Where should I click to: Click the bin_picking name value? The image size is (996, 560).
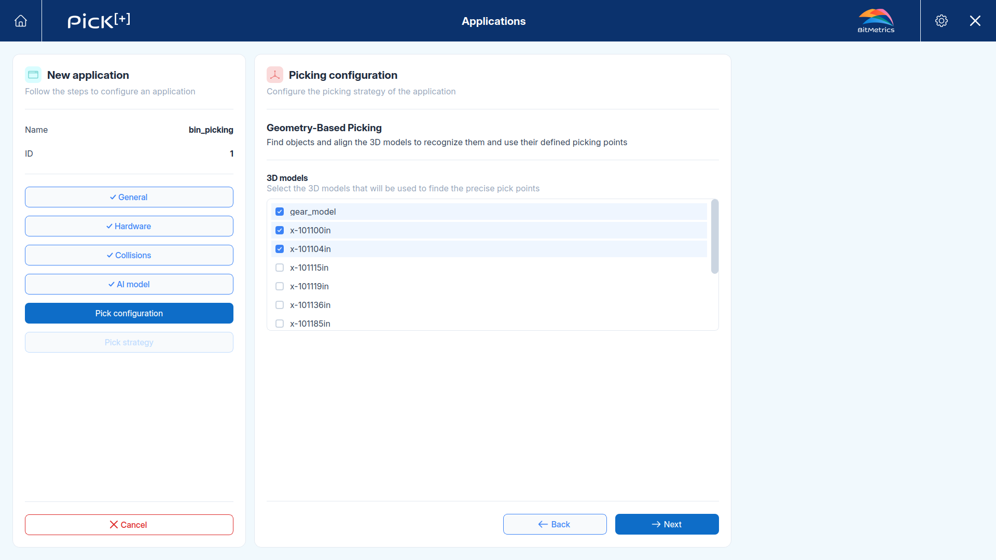click(x=211, y=130)
